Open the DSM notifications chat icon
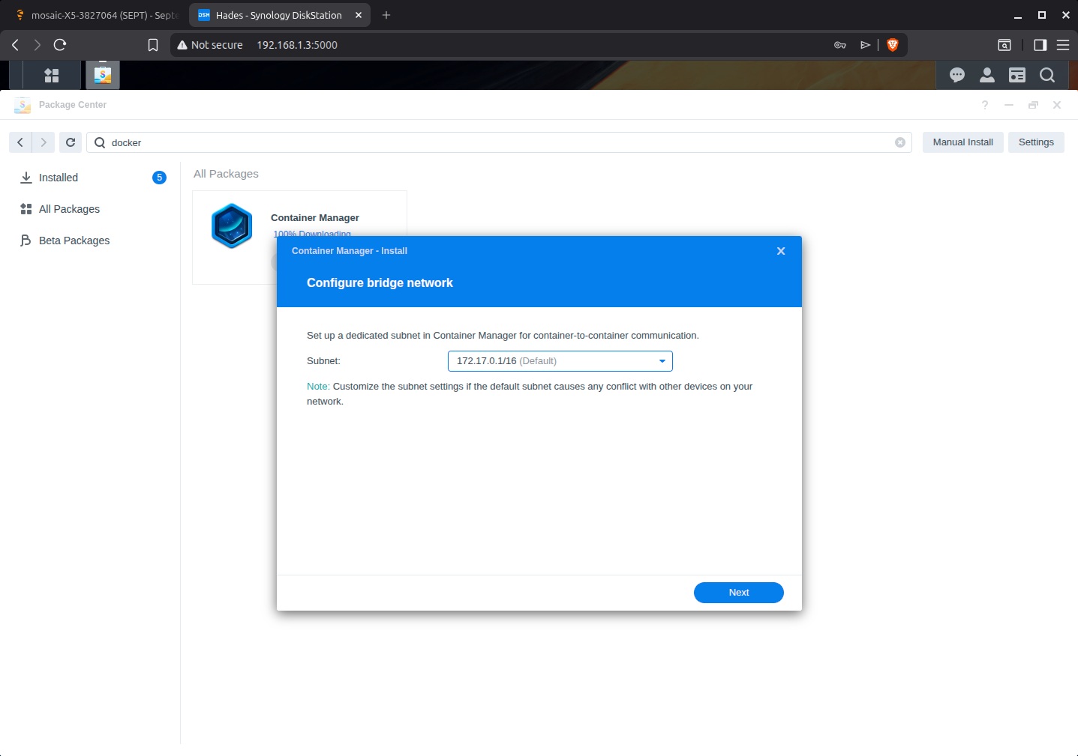The width and height of the screenshot is (1078, 756). [x=957, y=75]
